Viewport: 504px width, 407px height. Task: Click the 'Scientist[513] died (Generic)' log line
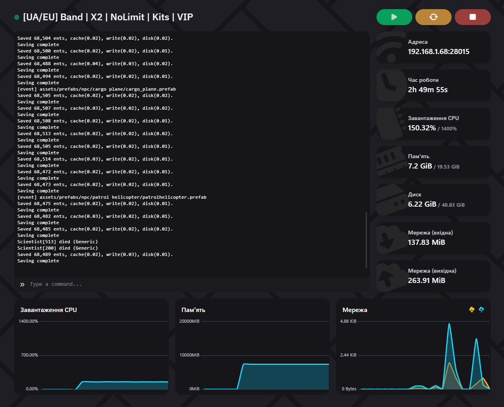tap(58, 242)
